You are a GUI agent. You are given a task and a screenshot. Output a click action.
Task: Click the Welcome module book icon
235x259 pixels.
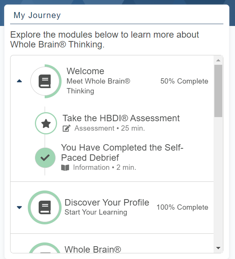(x=45, y=81)
